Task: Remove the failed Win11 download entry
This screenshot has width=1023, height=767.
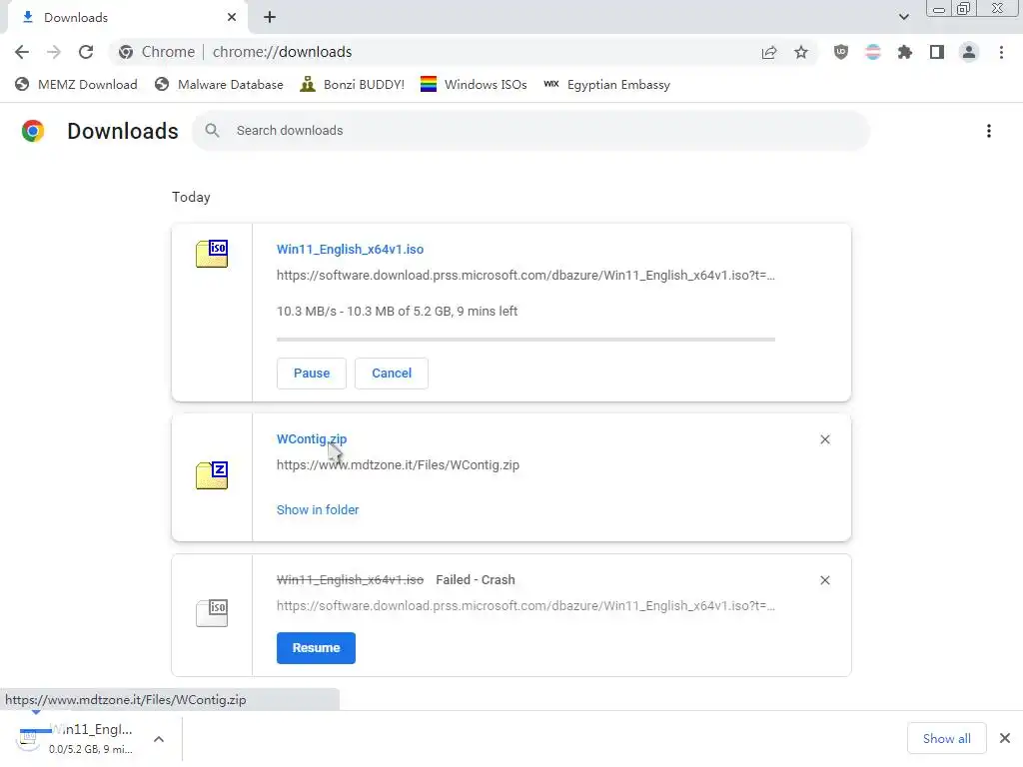Action: point(825,580)
